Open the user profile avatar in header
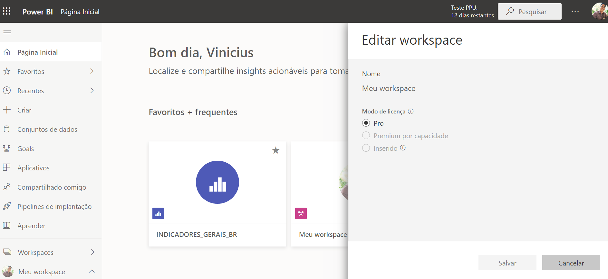Image resolution: width=608 pixels, height=279 pixels. (x=600, y=11)
